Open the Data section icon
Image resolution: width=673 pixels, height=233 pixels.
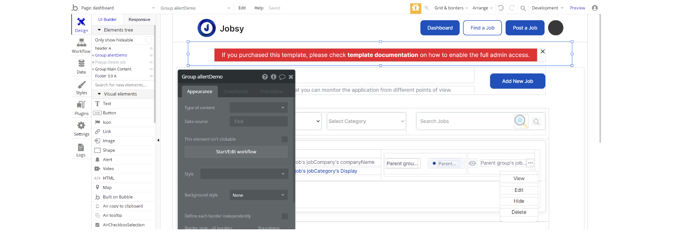[x=81, y=67]
